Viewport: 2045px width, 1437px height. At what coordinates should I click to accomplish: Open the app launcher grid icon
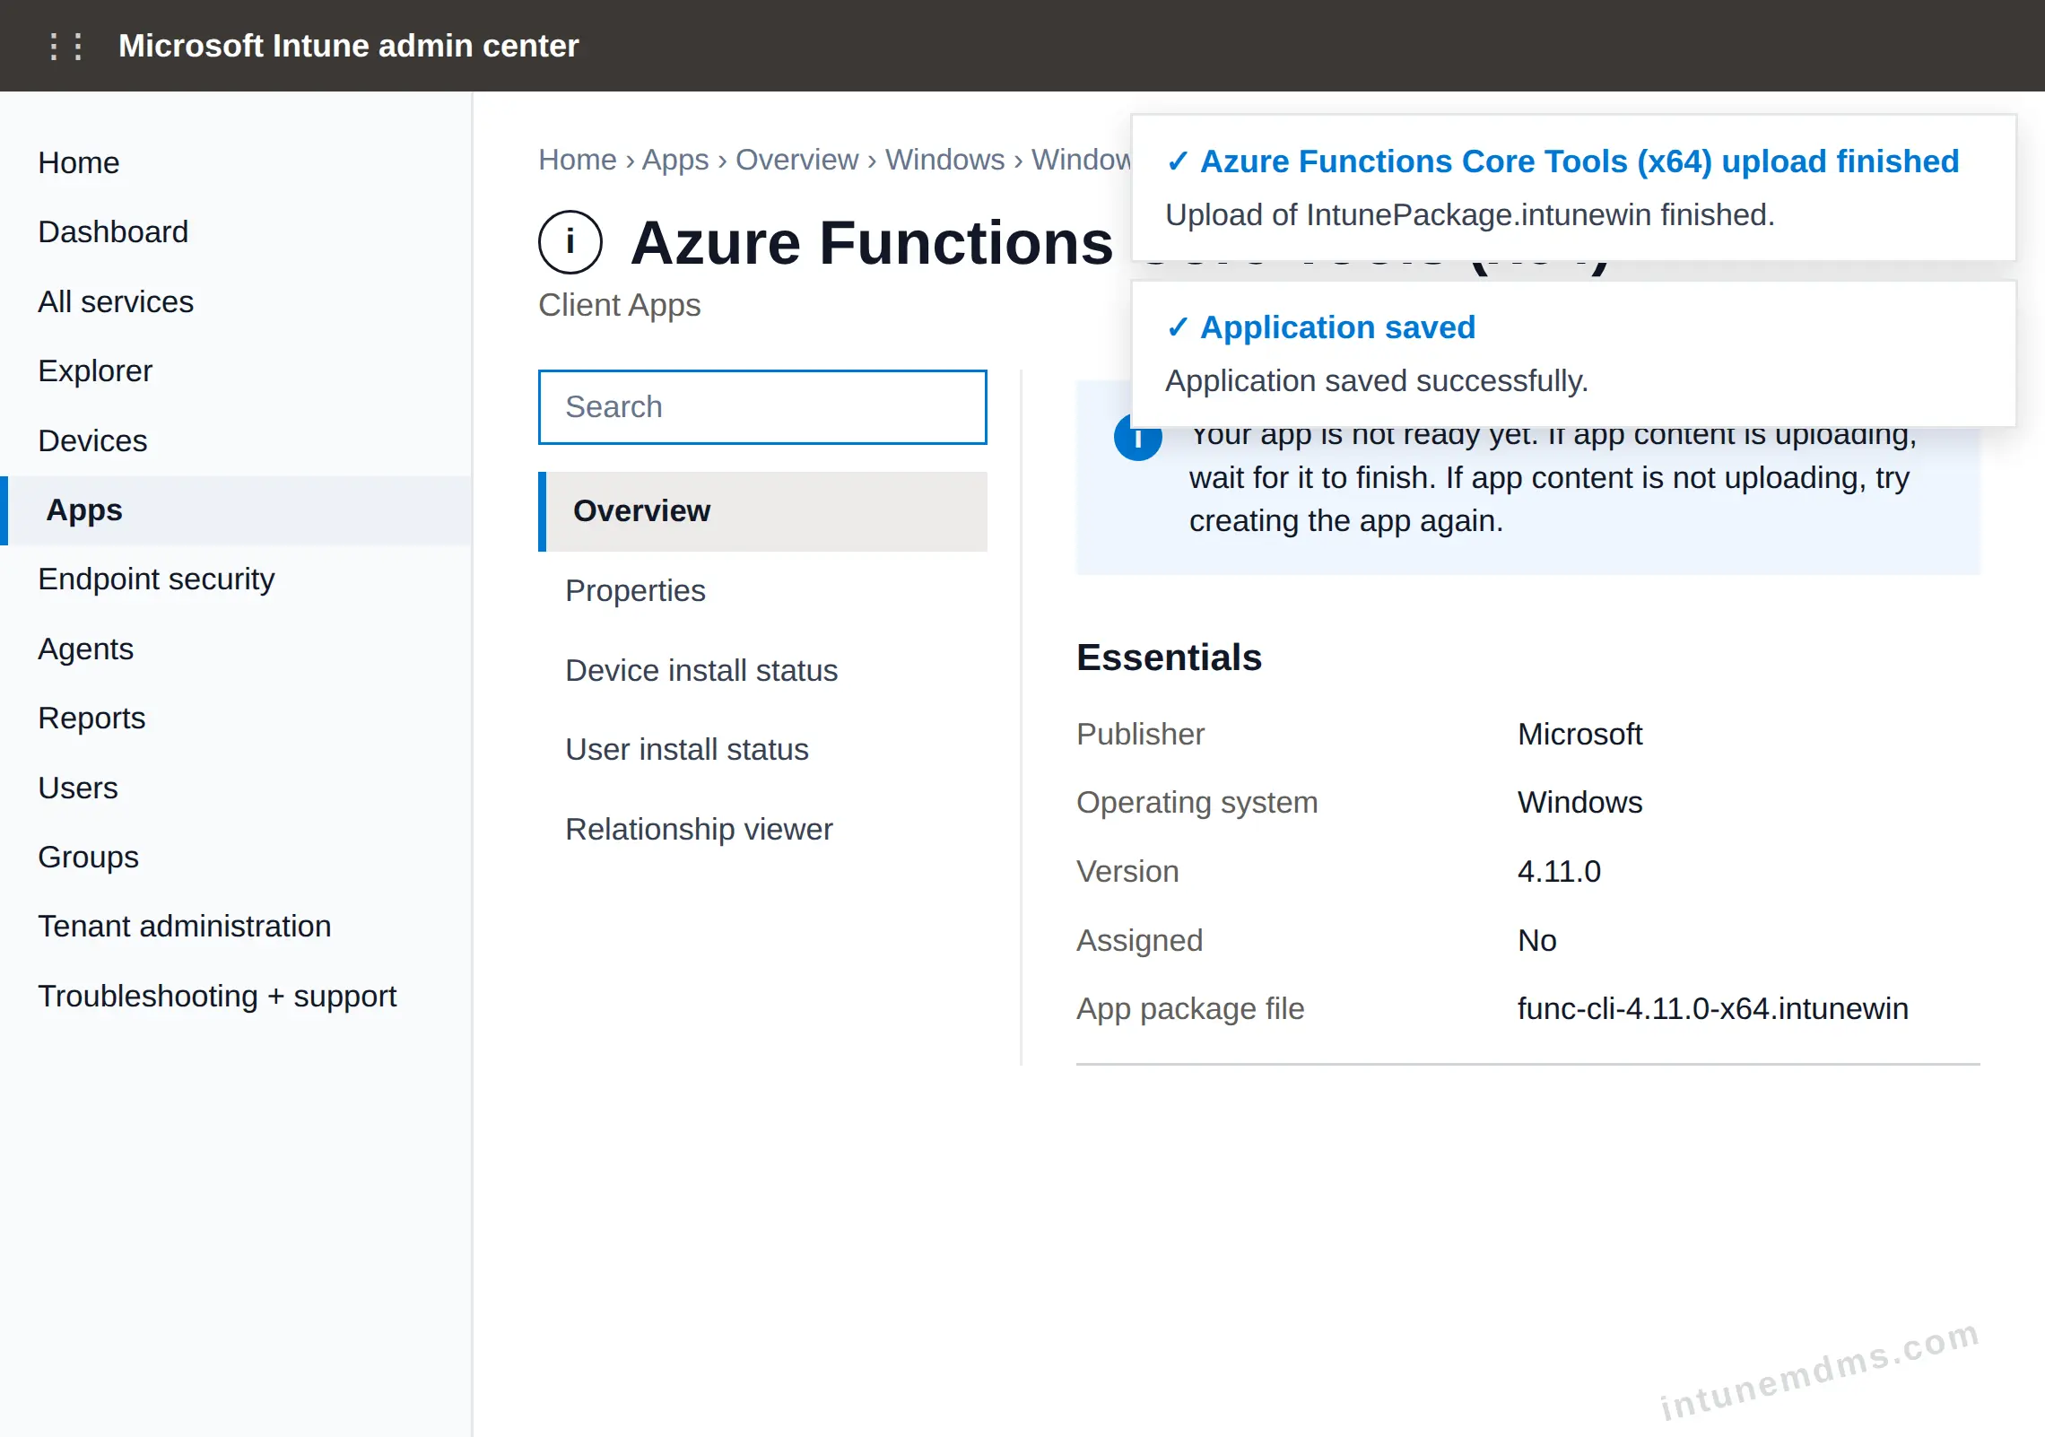(x=66, y=46)
